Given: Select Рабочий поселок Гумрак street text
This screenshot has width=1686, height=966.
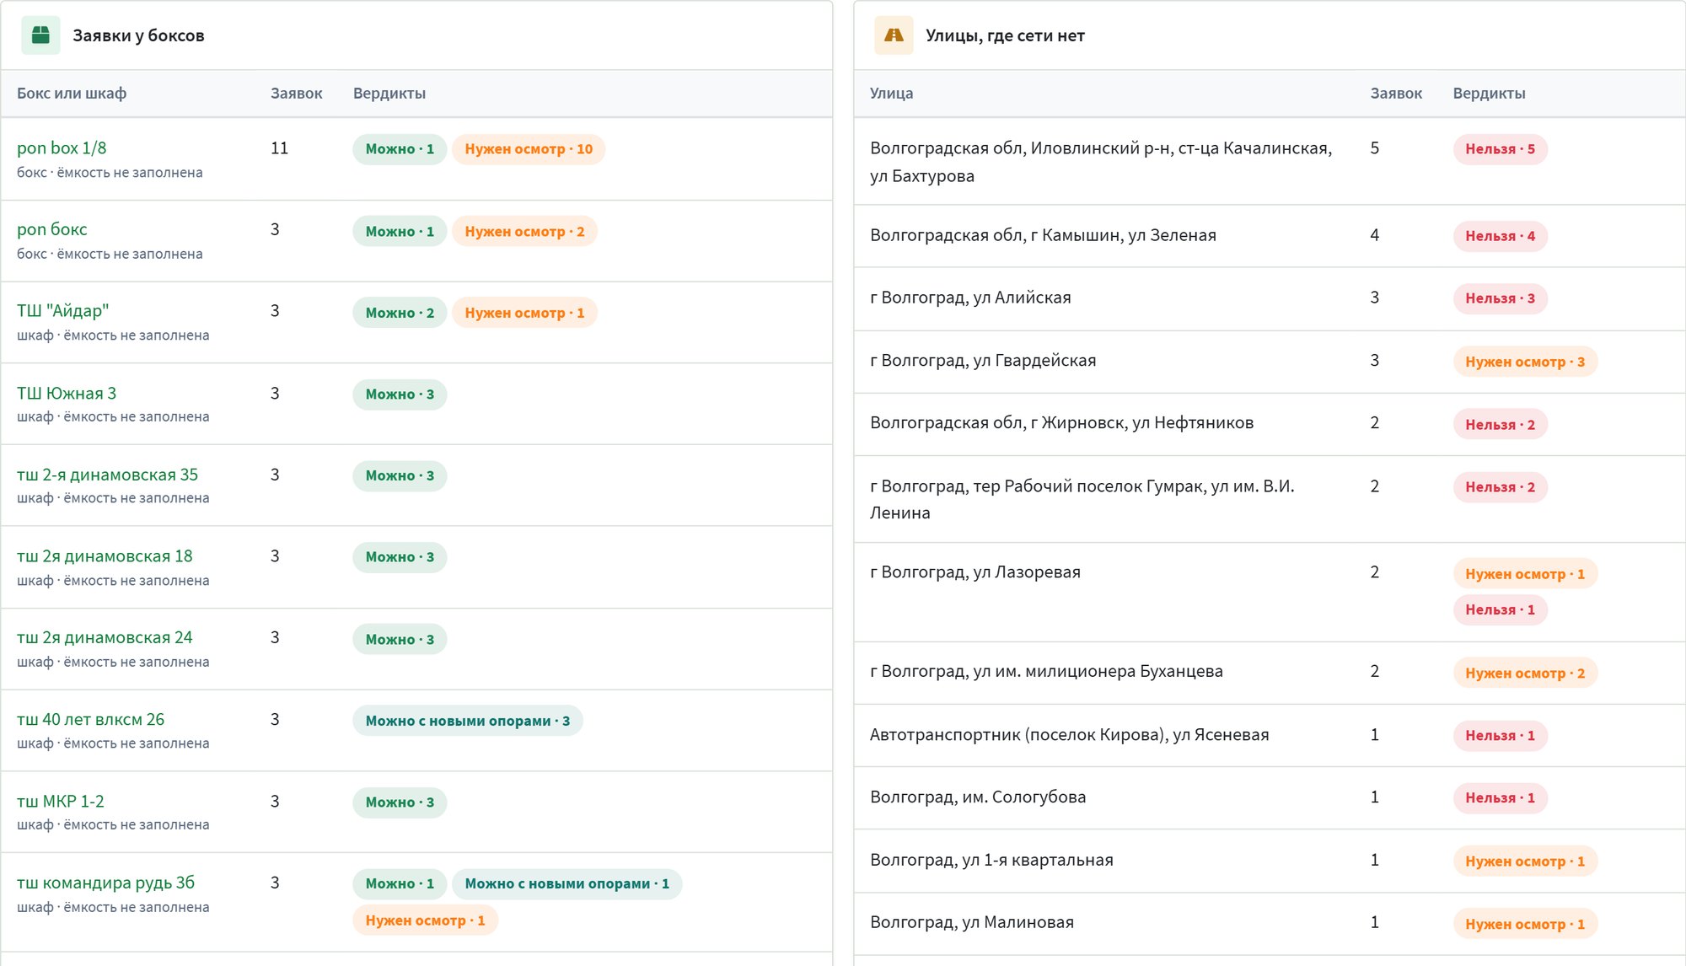Looking at the screenshot, I should (1082, 499).
